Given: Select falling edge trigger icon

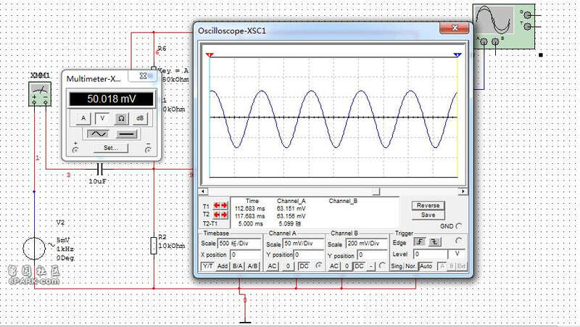Looking at the screenshot, I should [436, 241].
